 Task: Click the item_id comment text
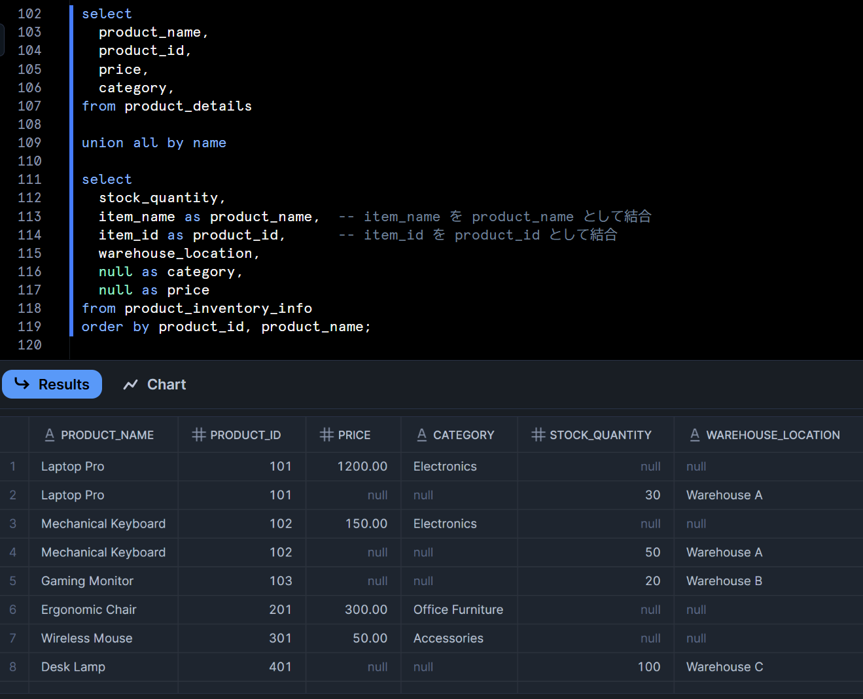[x=478, y=235]
